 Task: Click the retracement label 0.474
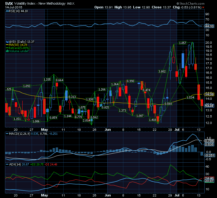146,90
